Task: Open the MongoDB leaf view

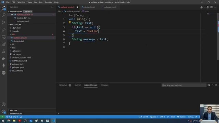Action: [4, 66]
